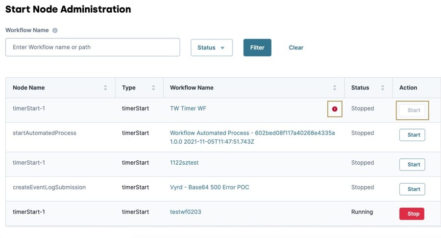This screenshot has width=441, height=238.
Task: Open the 1122sztest workflow link
Action: [184, 163]
